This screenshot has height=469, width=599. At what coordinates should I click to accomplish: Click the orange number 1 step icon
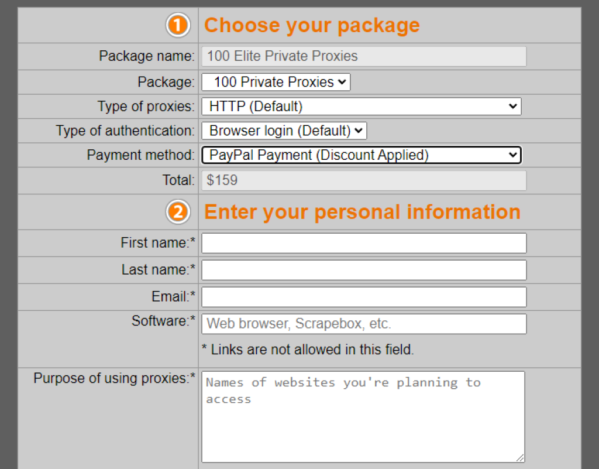click(178, 25)
